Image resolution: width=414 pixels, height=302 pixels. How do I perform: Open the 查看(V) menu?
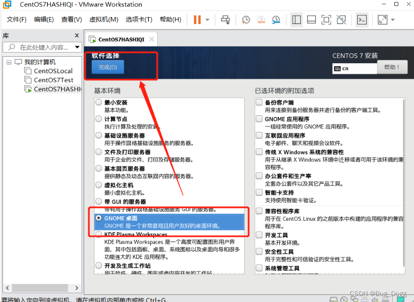[71, 20]
